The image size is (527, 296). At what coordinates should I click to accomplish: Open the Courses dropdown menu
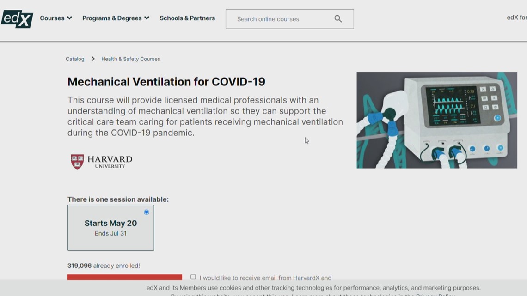(56, 18)
